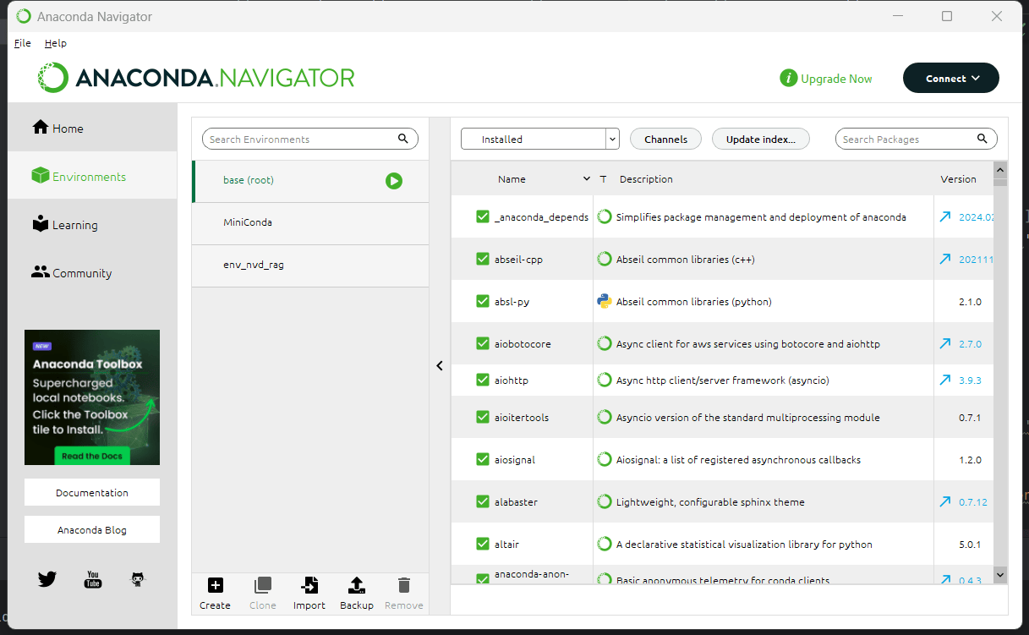Click the Upgrade Now info icon

click(788, 78)
